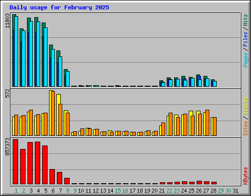Click day 15 on the x-axis

point(118,191)
